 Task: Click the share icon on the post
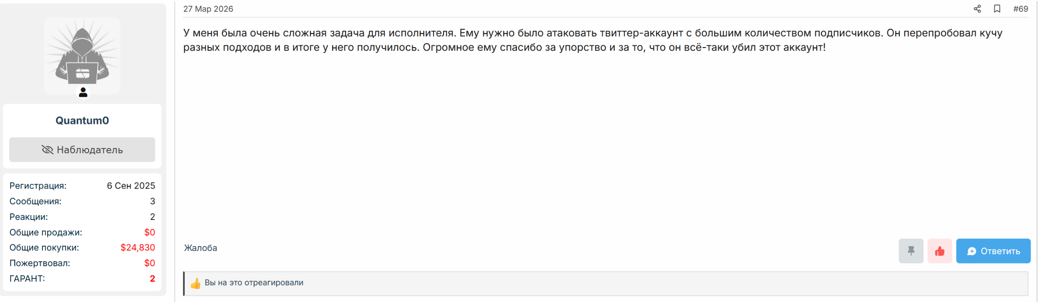coord(977,9)
